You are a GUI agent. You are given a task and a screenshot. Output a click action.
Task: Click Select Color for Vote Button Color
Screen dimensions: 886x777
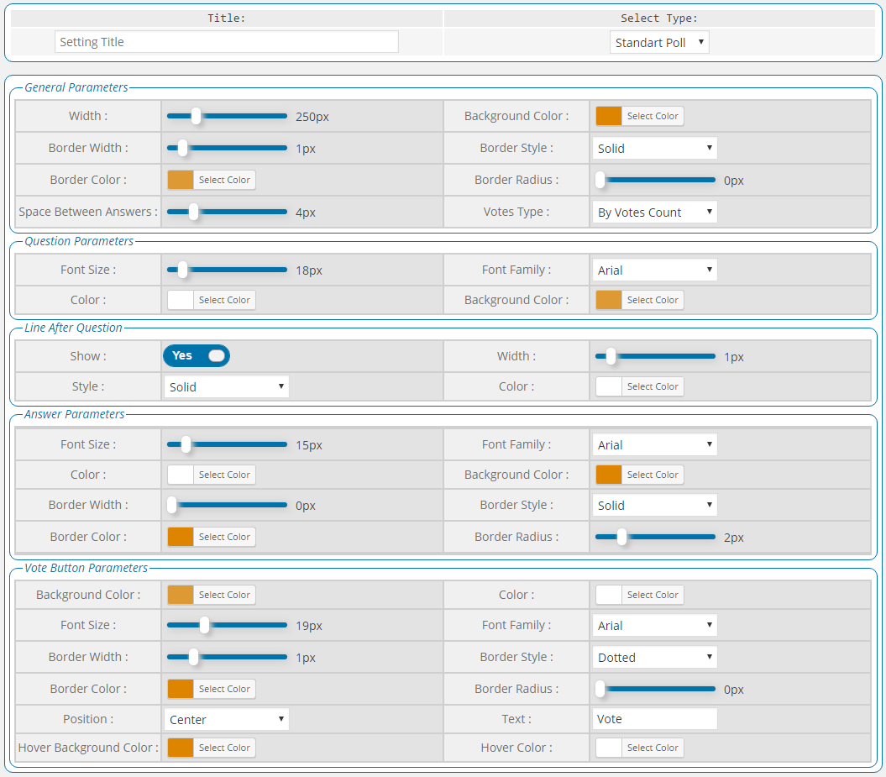pos(653,595)
